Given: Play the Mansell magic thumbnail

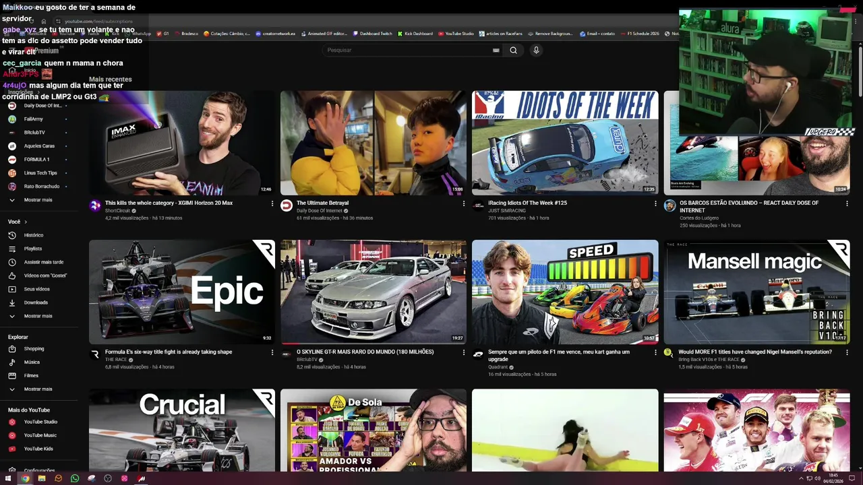Looking at the screenshot, I should point(756,292).
